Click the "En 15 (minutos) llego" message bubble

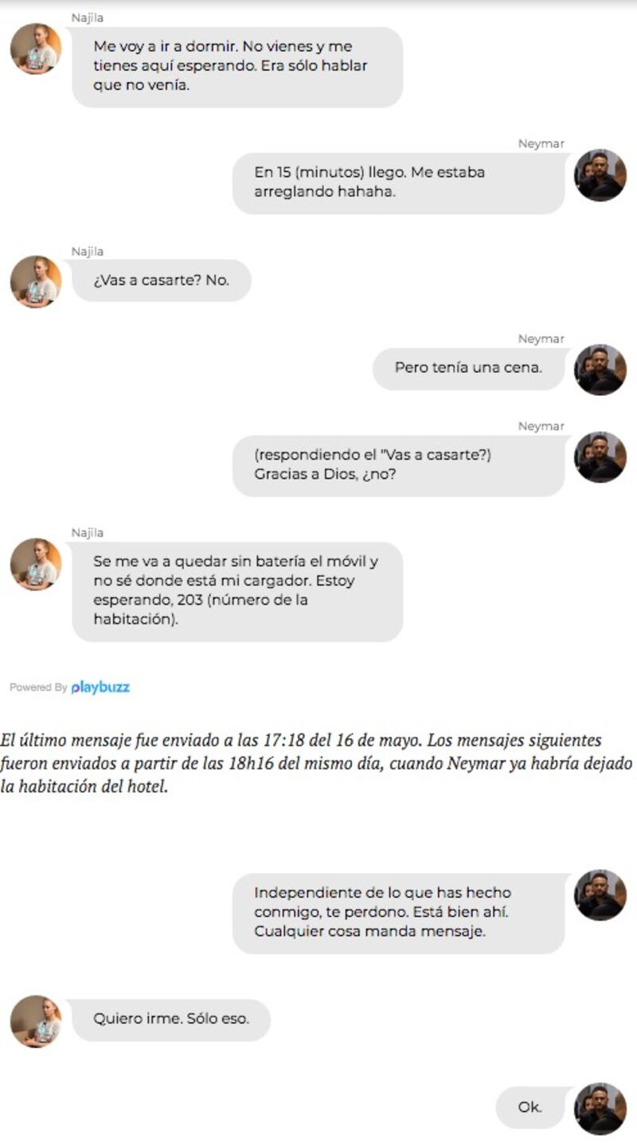pos(399,183)
